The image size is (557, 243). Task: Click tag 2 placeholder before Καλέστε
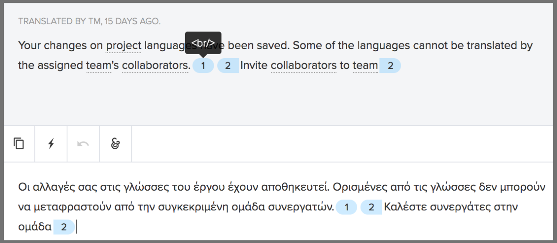coord(371,207)
